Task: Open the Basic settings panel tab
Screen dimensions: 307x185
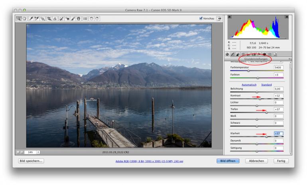Action: coord(227,55)
